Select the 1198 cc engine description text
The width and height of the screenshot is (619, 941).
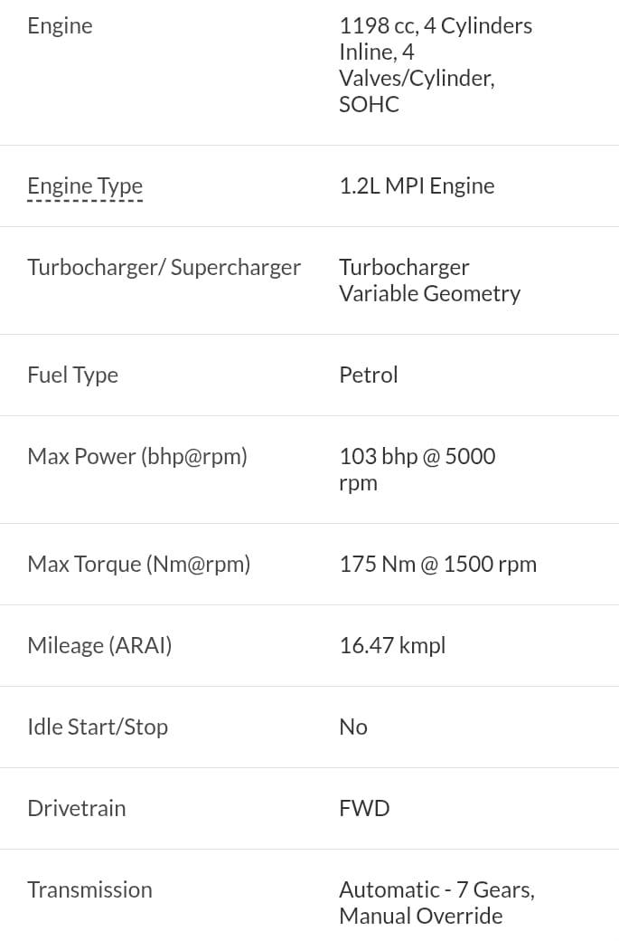(x=435, y=65)
